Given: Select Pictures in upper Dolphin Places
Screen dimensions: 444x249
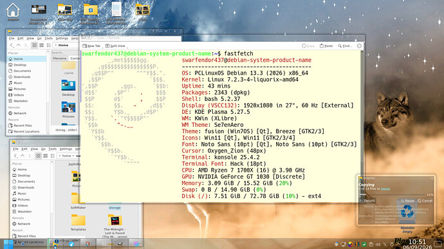Looking at the screenshot, I should pyautogui.click(x=27, y=89).
